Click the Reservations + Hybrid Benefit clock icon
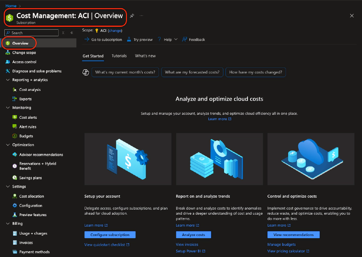Image resolution: width=362 pixels, height=257 pixels. click(x=15, y=166)
